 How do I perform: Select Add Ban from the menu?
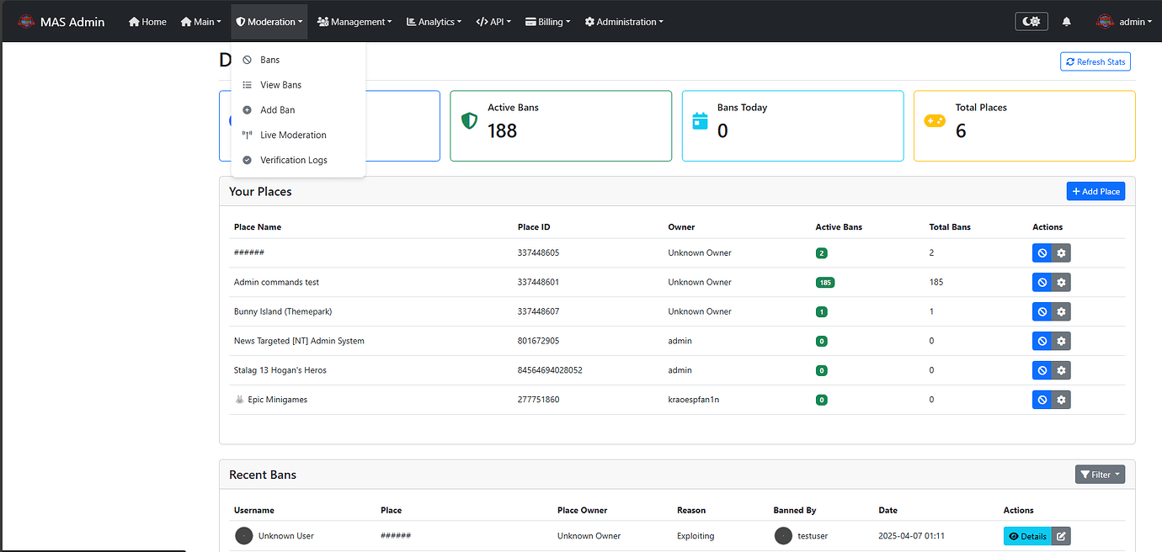click(277, 110)
